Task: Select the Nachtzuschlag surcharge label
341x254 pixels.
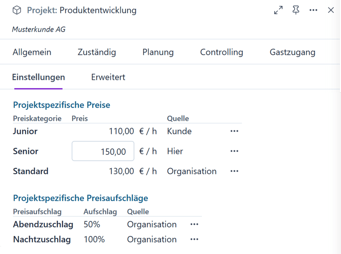Action: tap(42, 240)
